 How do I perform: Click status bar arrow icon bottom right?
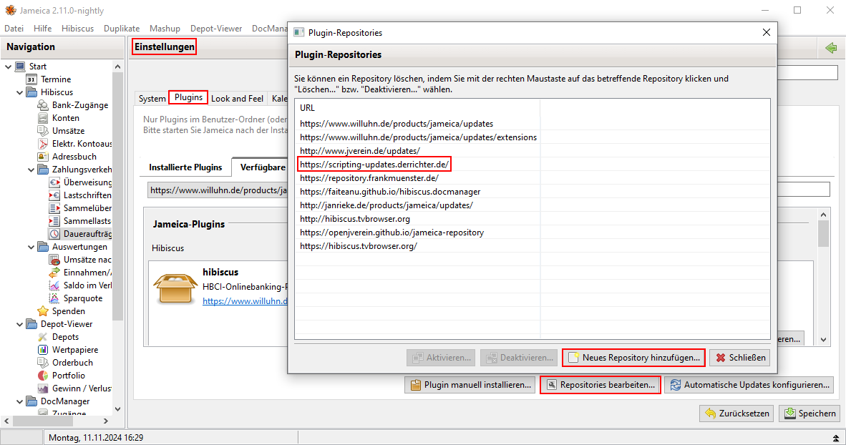(x=836, y=438)
